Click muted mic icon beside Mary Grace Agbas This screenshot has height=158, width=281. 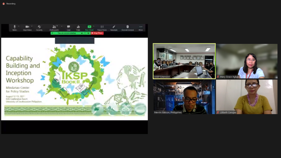point(218,77)
